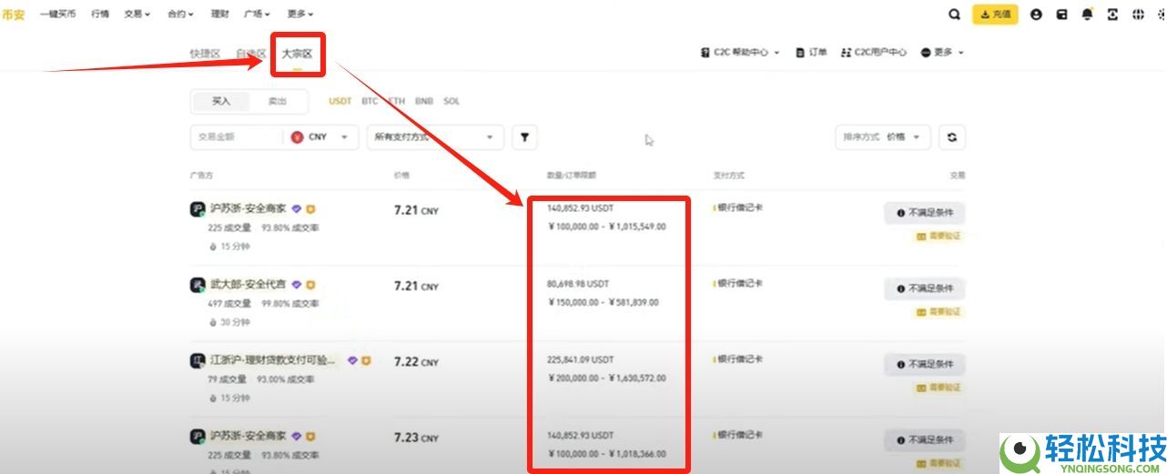Screen dimensions: 1167x474
Task: Click merchant name 江浙沪-理财贷款支付可验...
Action: 273,361
